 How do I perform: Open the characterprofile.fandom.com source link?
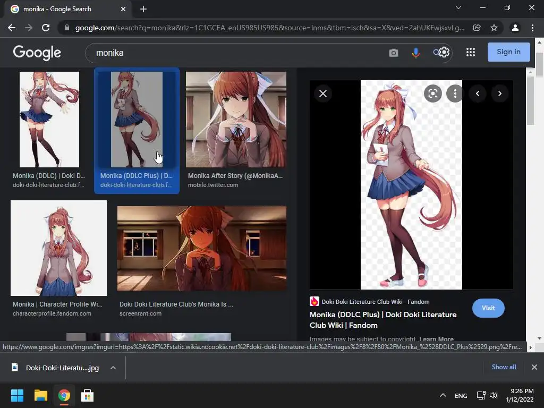pyautogui.click(x=52, y=313)
